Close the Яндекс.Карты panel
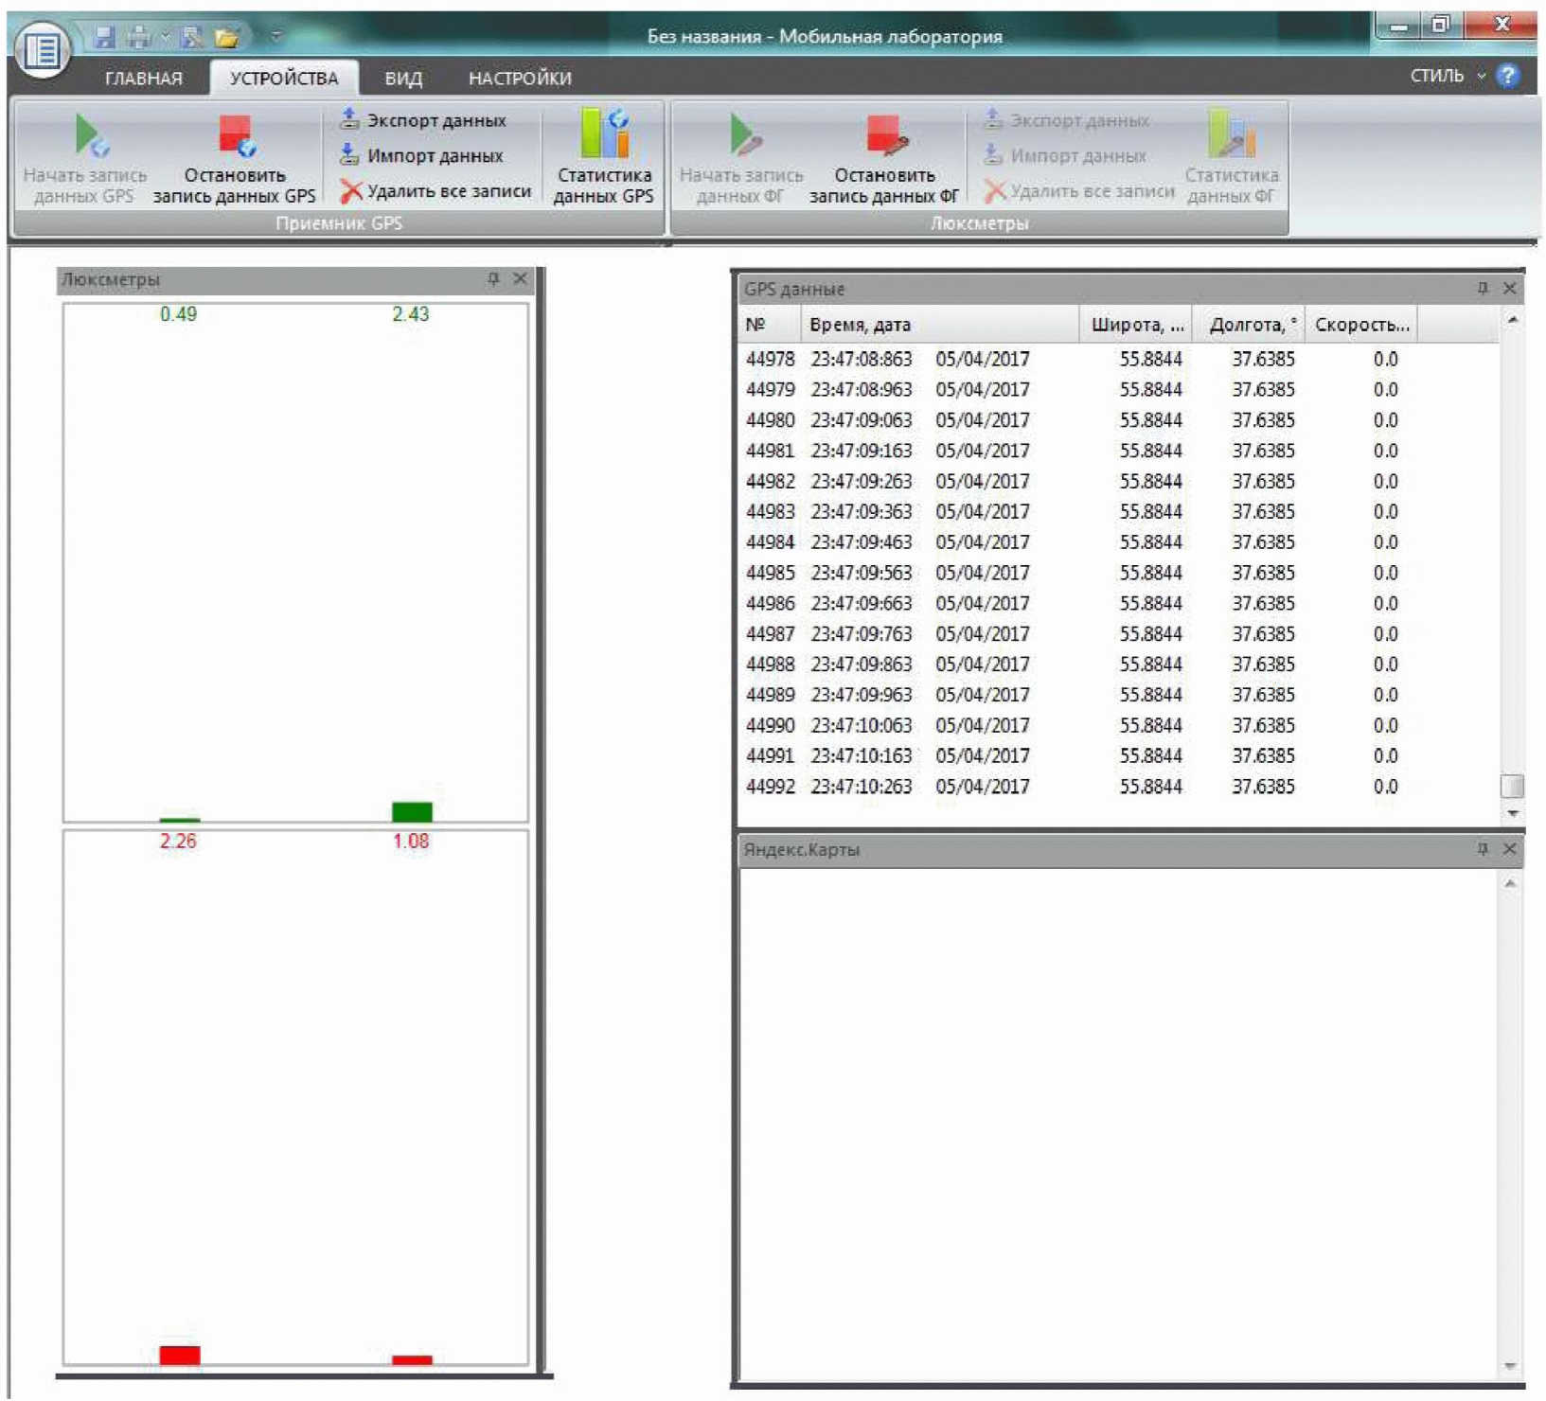This screenshot has height=1401, width=1546. (x=1510, y=849)
